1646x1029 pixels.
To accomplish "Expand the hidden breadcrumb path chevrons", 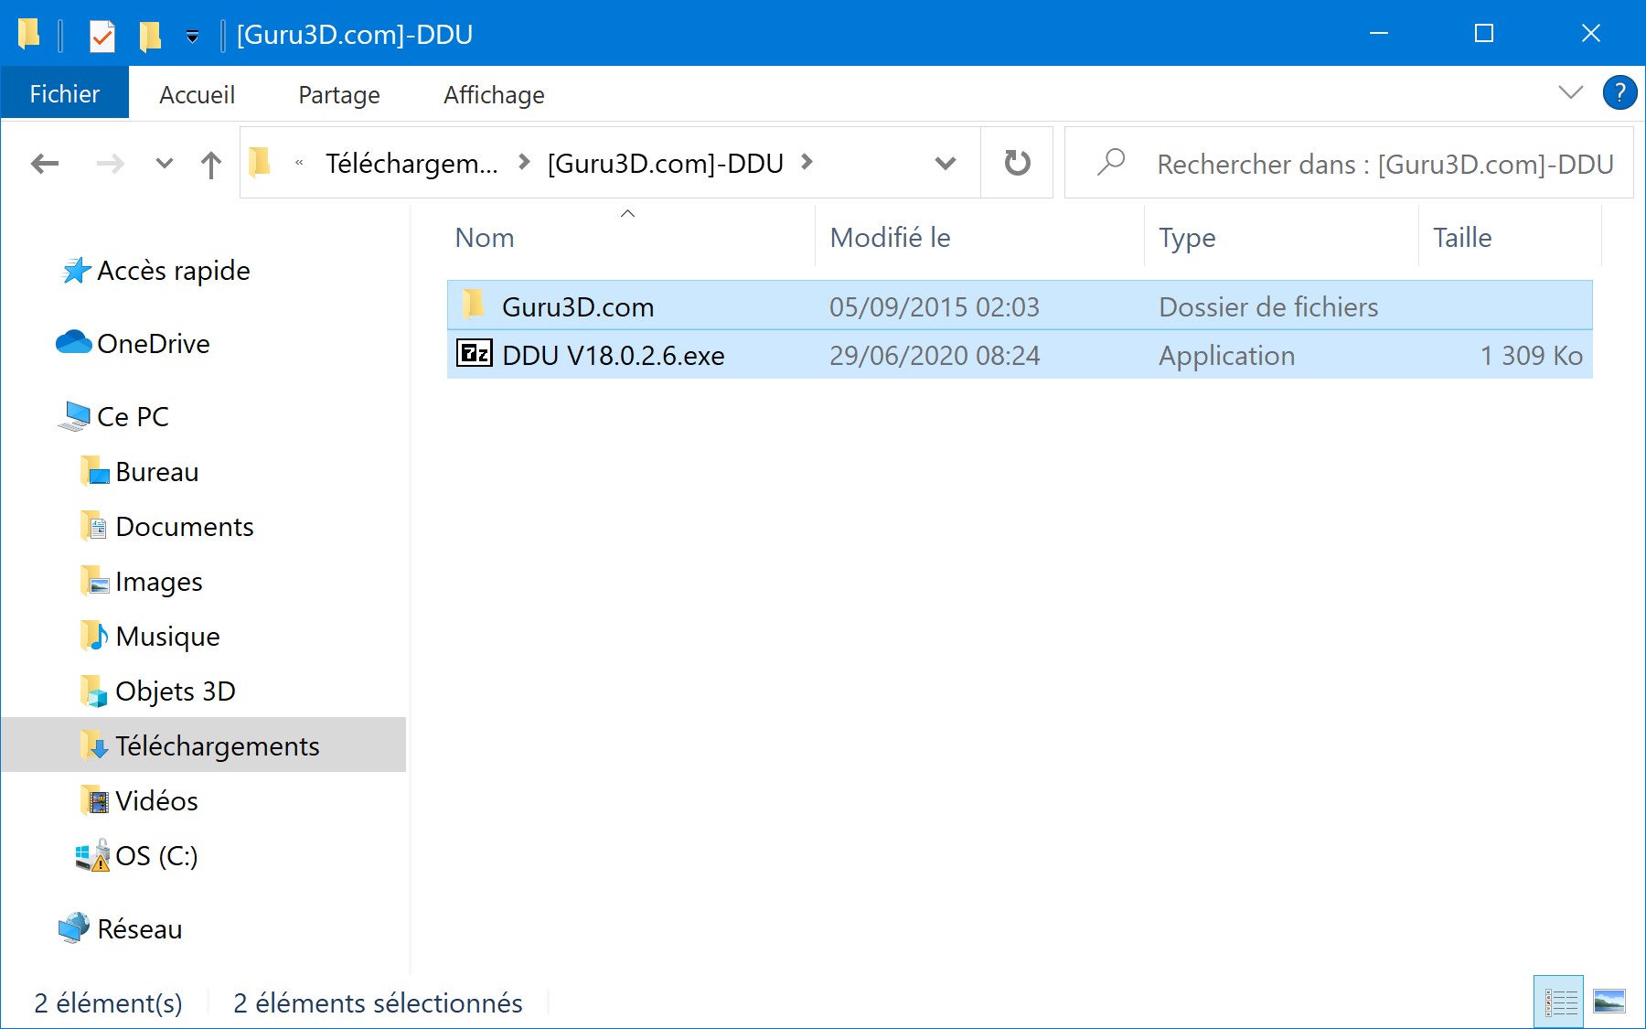I will pyautogui.click(x=299, y=164).
